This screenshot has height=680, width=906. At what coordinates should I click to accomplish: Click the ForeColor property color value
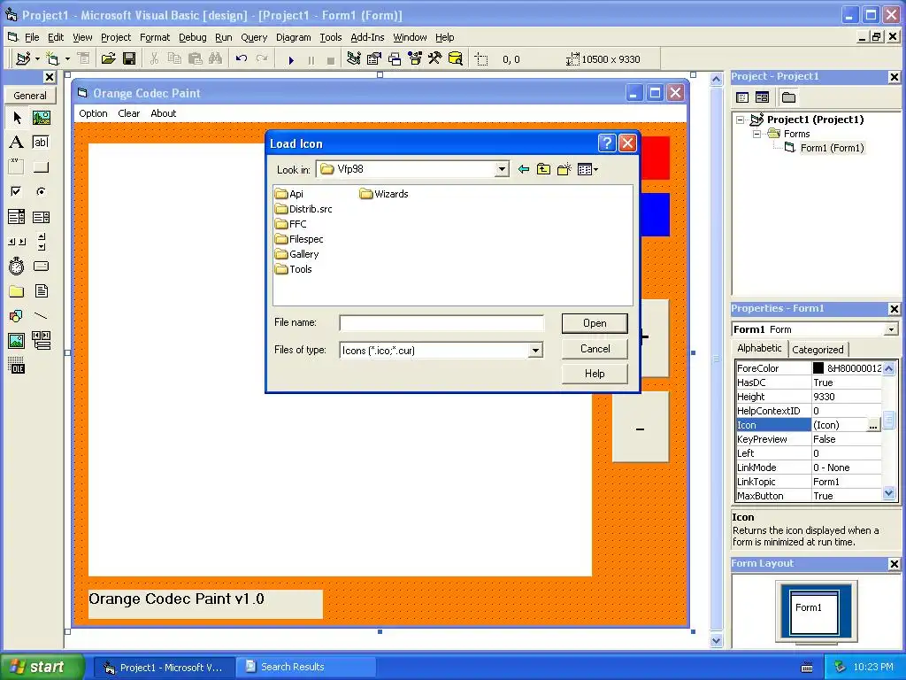tap(847, 368)
